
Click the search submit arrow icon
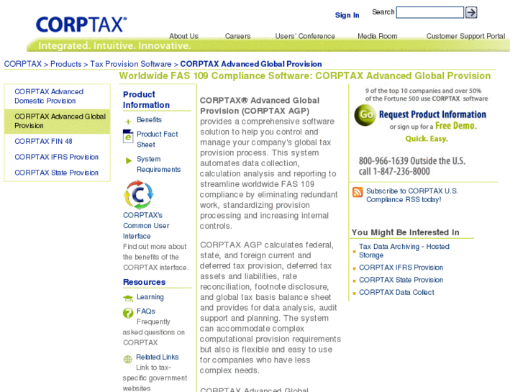(471, 12)
